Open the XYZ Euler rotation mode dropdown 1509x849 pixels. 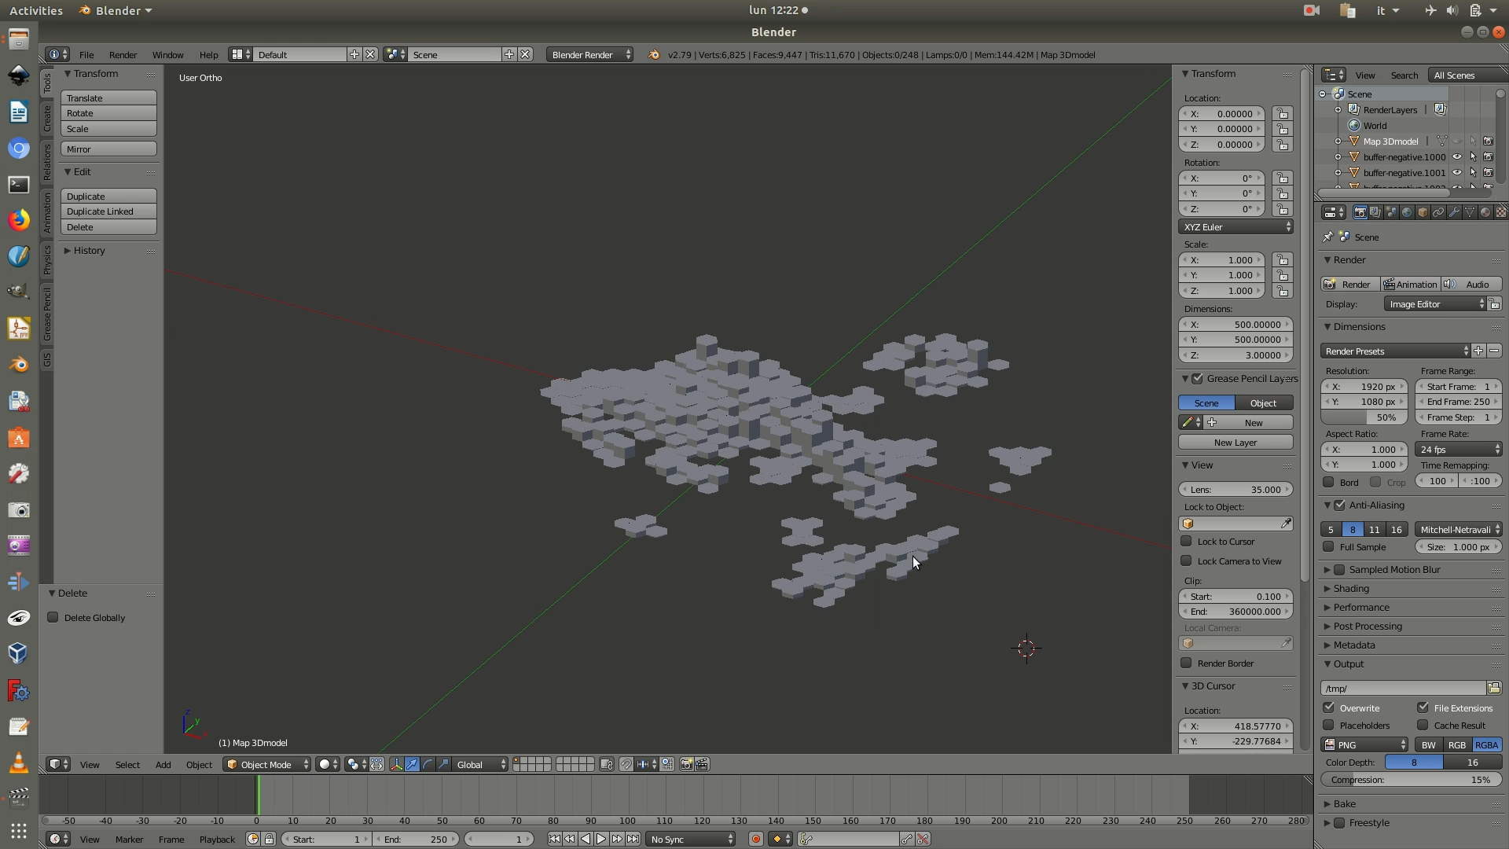point(1236,226)
